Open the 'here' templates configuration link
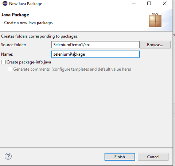 [126, 69]
